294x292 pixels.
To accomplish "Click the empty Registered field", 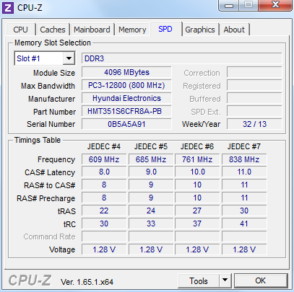I will click(254, 85).
